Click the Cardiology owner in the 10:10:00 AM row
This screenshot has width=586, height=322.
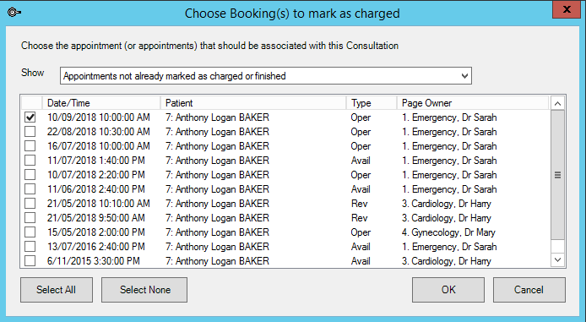coord(446,204)
